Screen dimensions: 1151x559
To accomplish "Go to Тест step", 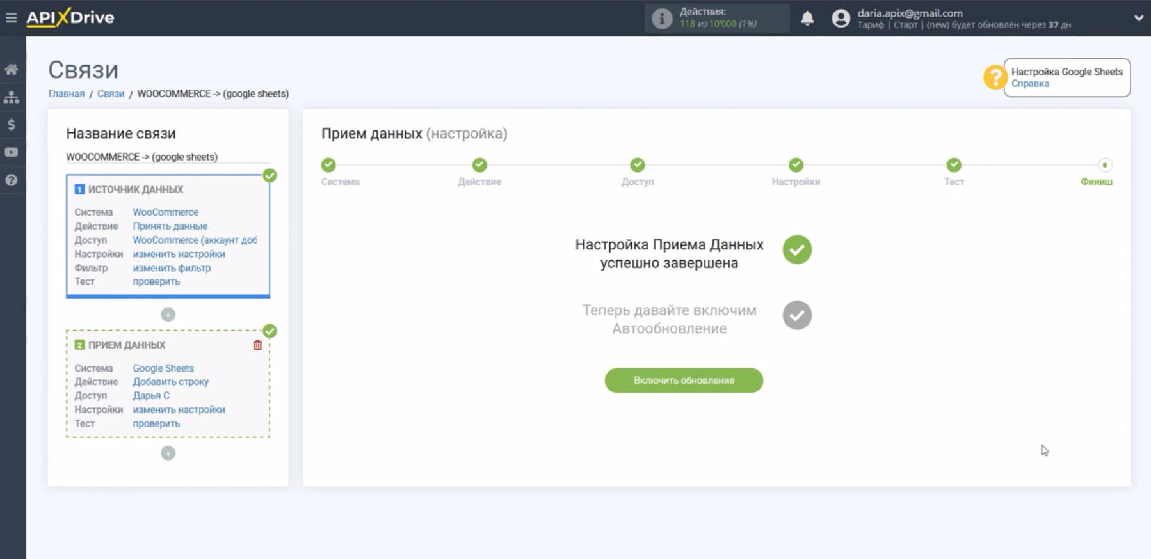I will (954, 165).
